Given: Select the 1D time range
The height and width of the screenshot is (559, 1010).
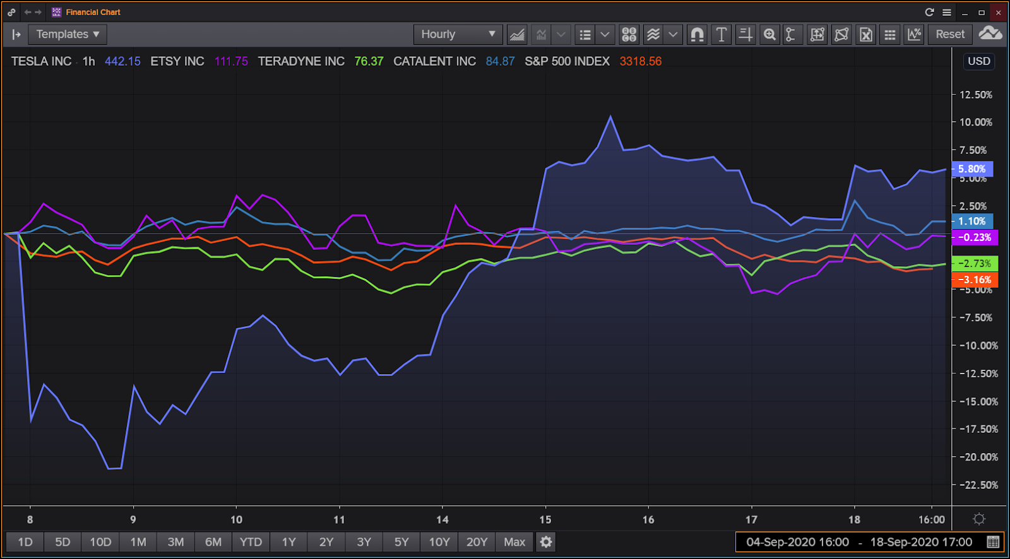Looking at the screenshot, I should pos(25,542).
